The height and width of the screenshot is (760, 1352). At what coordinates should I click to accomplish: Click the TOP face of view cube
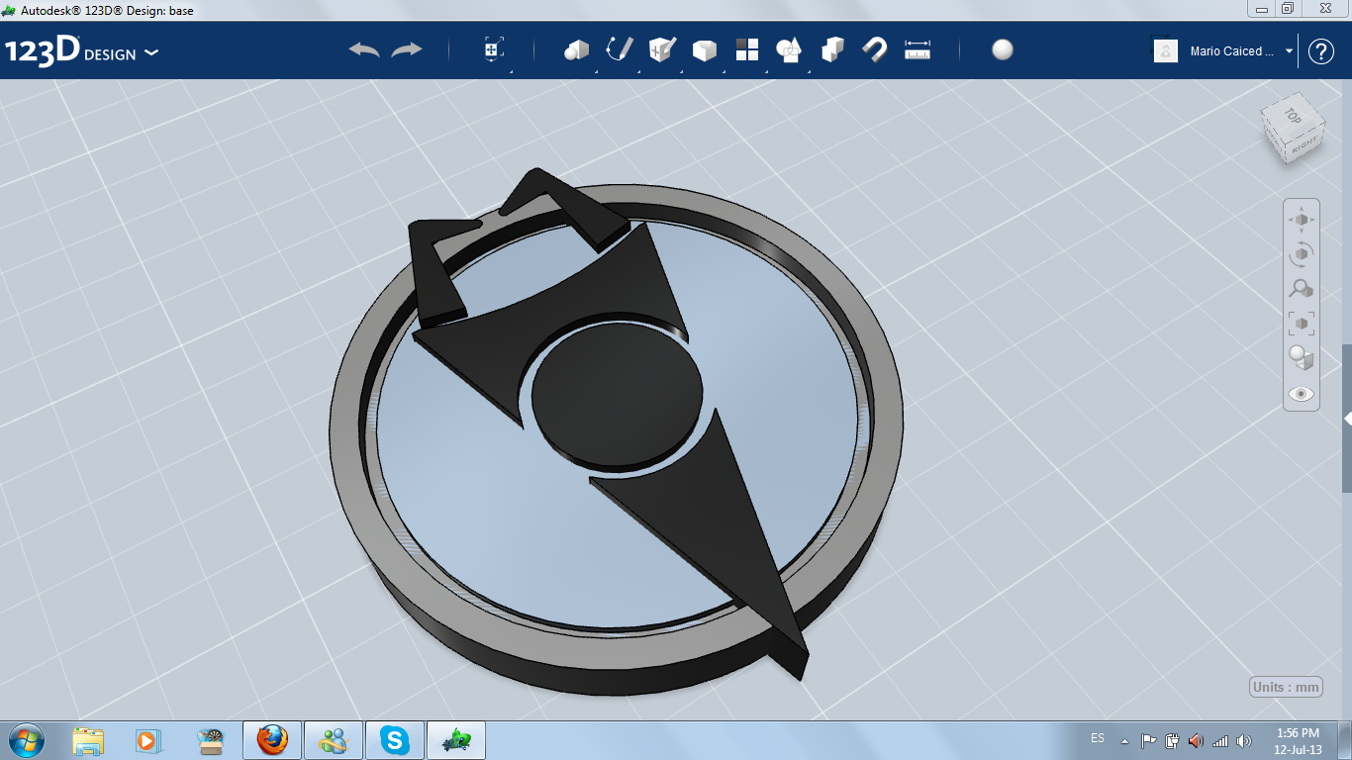[x=1292, y=115]
